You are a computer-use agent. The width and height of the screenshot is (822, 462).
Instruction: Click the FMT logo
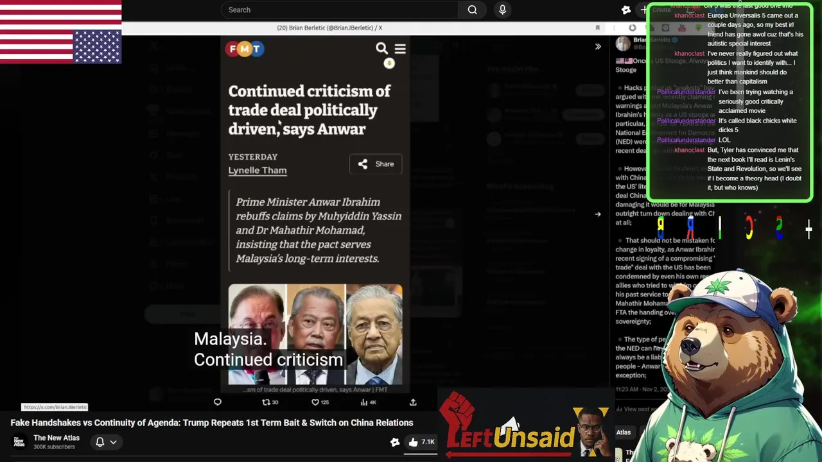pos(245,49)
